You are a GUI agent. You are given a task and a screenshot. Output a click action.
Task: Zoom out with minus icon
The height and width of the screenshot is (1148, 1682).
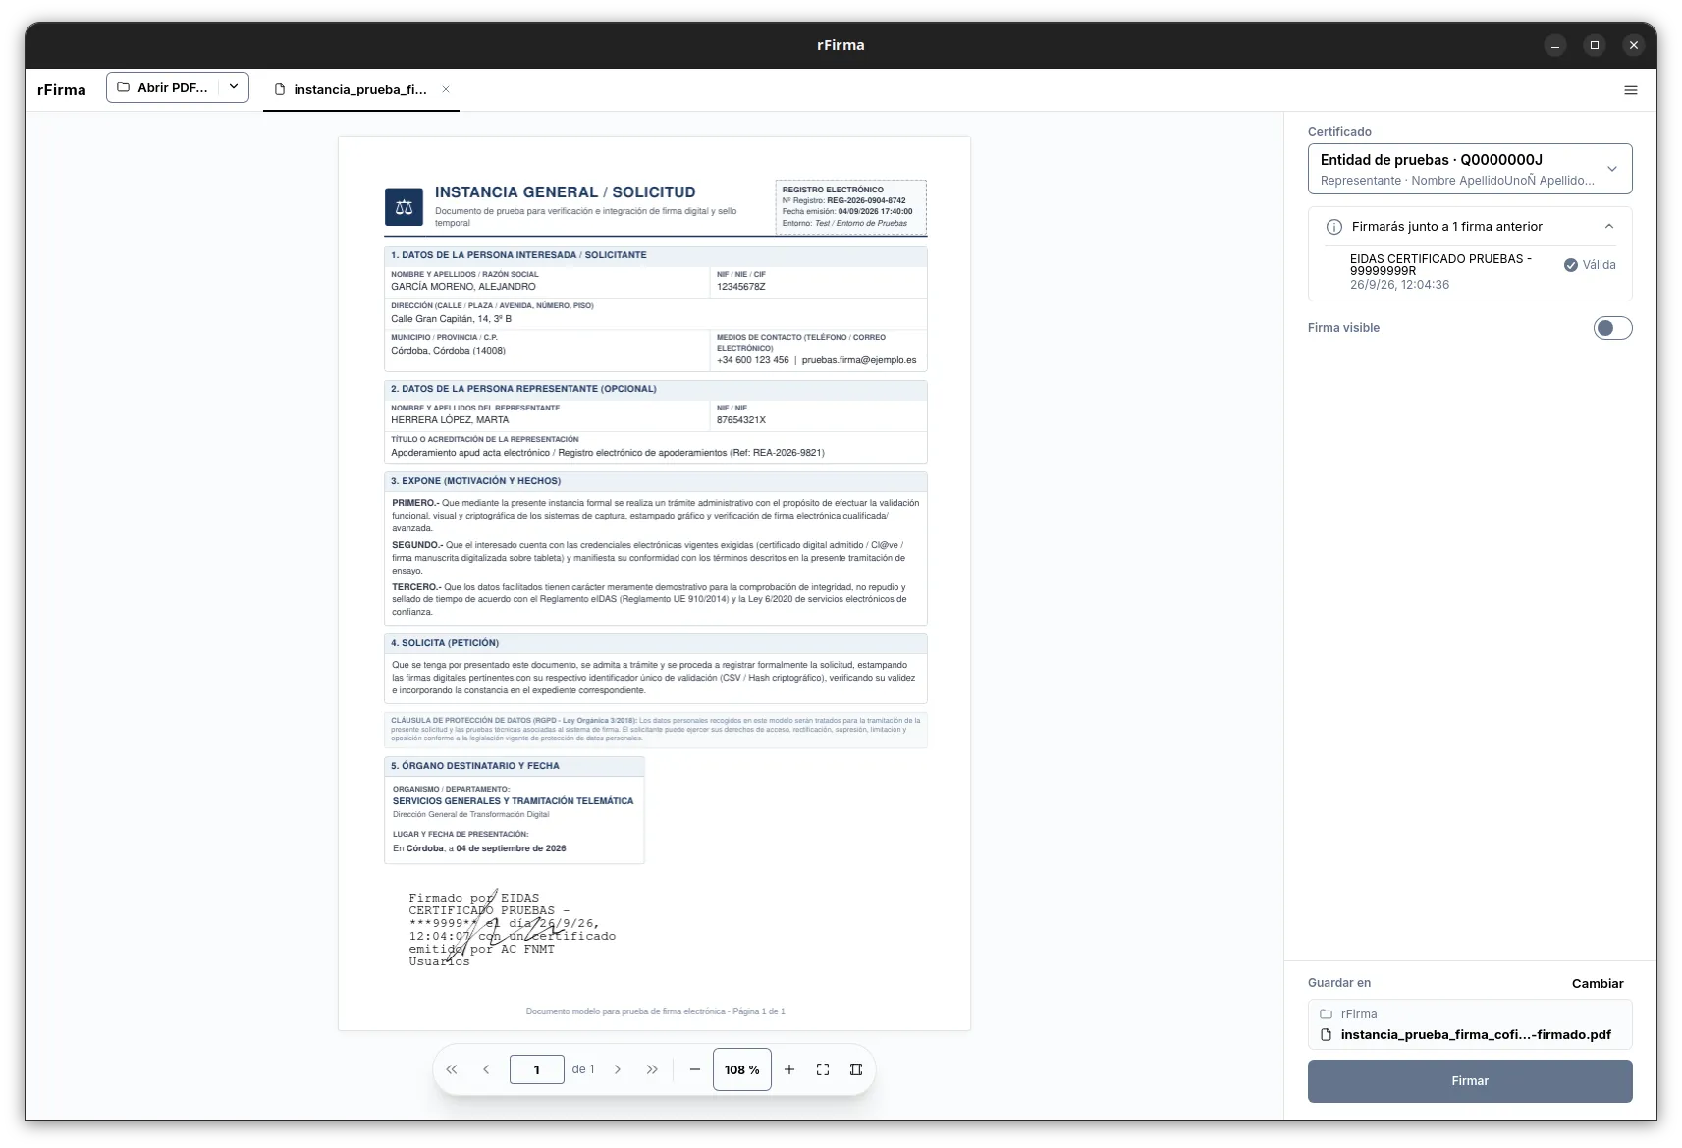(x=695, y=1069)
